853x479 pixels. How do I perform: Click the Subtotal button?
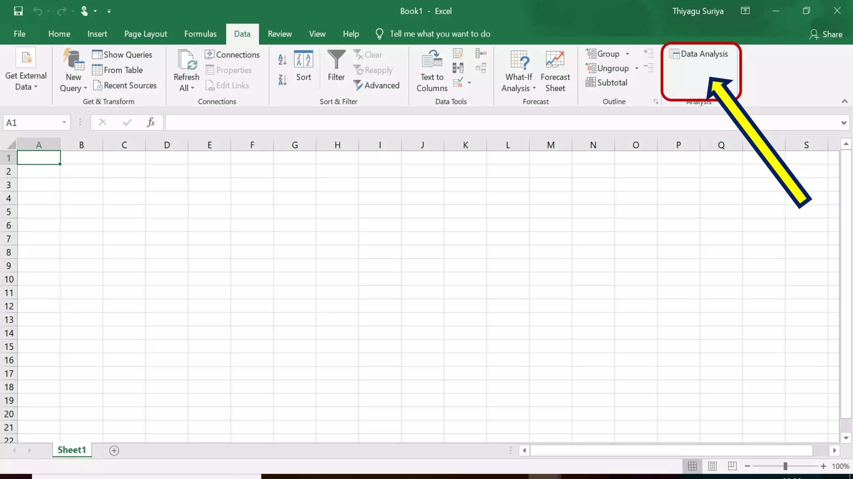click(x=606, y=83)
